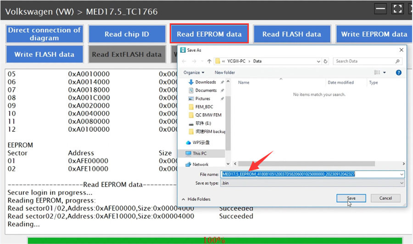Click the Read EEPROM data button
This screenshot has height=244, width=413.
tap(209, 34)
